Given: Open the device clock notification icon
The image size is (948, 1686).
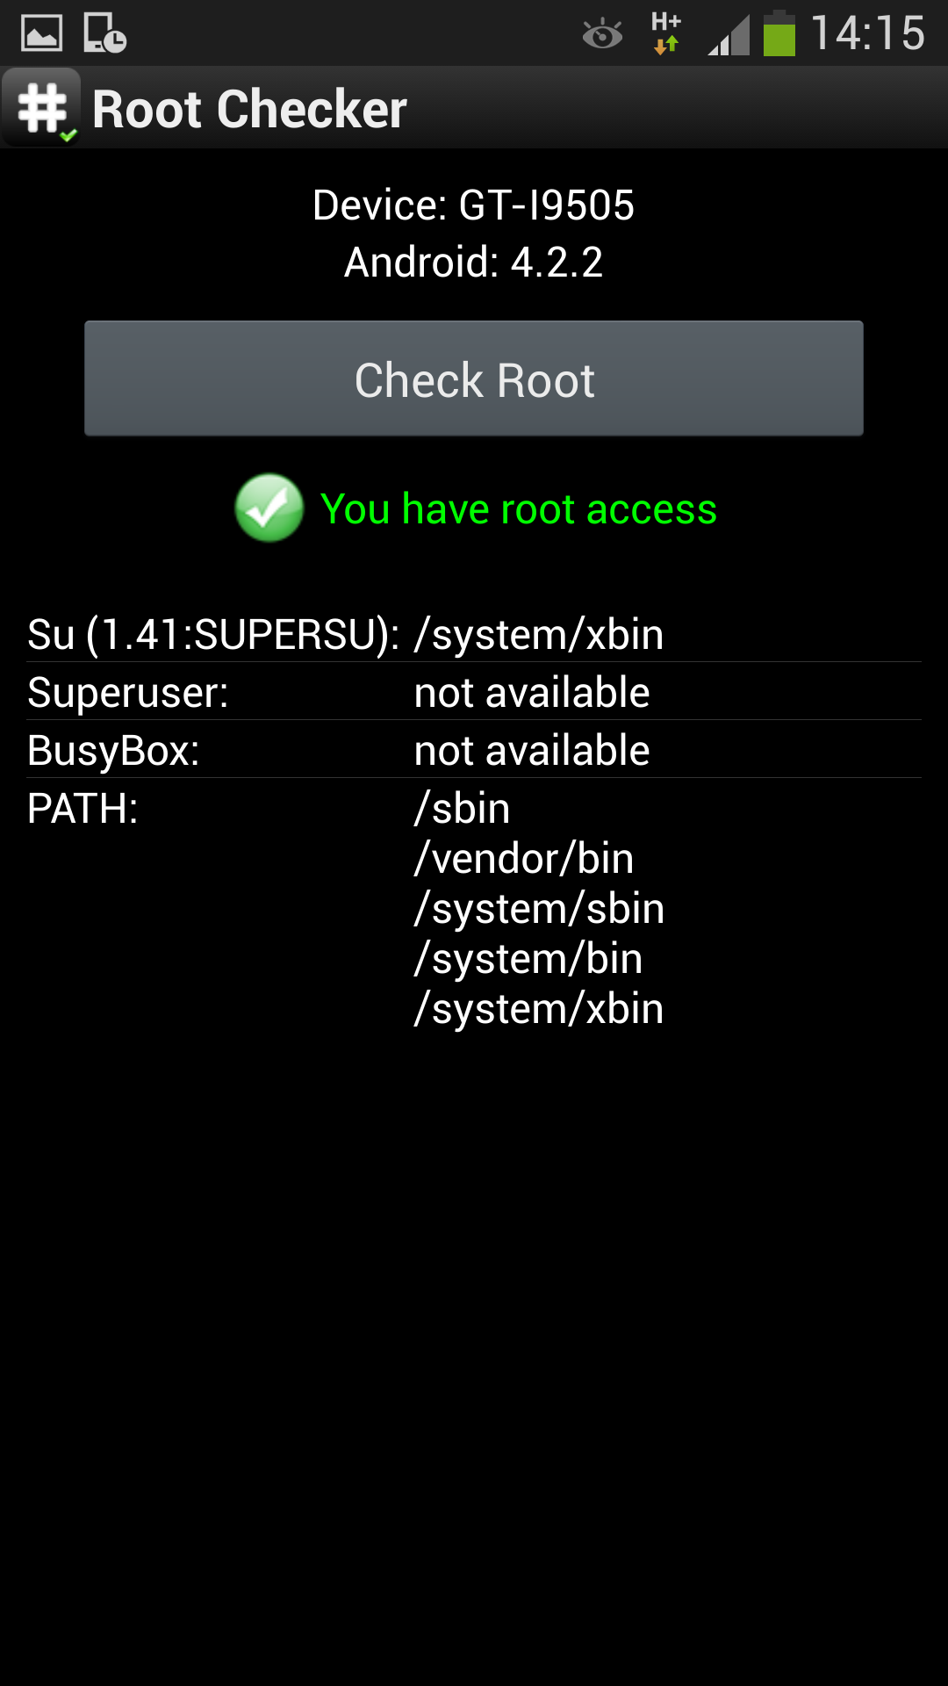Looking at the screenshot, I should point(104,32).
